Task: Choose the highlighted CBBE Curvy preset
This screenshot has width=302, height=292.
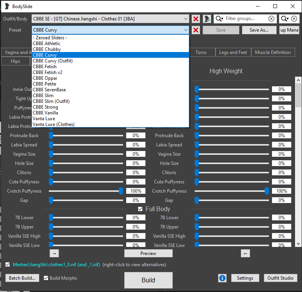Action: pos(110,55)
